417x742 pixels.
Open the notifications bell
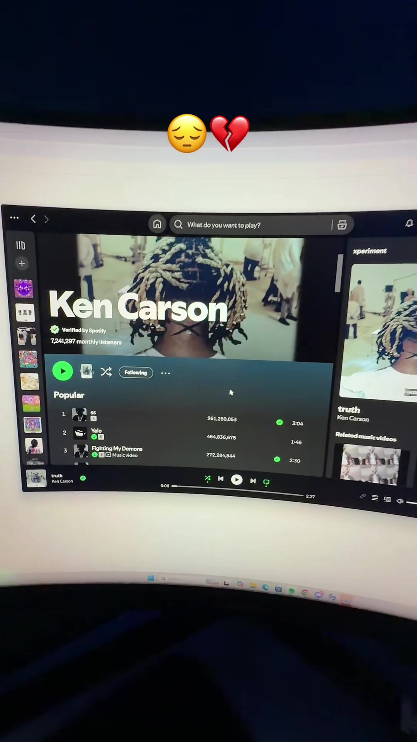[x=409, y=223]
